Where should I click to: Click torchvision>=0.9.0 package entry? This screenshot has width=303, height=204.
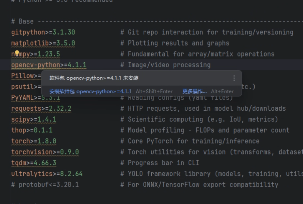pos(45,152)
